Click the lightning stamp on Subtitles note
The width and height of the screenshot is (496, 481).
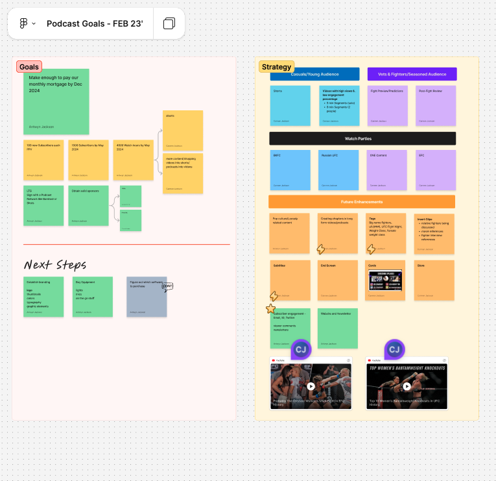click(x=274, y=296)
